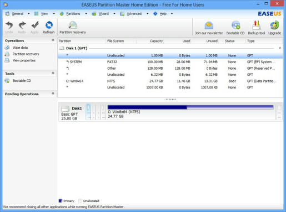Sort by the Type column header
Image resolution: width=286 pixels, height=212 pixels.
point(264,41)
